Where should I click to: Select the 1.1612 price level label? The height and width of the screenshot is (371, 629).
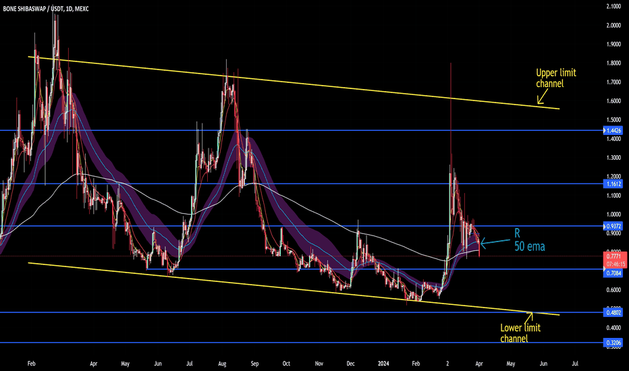tap(613, 183)
